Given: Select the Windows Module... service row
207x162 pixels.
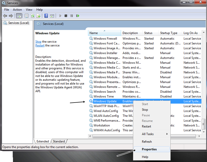Looking at the screenshot, I should [x=145, y=77].
